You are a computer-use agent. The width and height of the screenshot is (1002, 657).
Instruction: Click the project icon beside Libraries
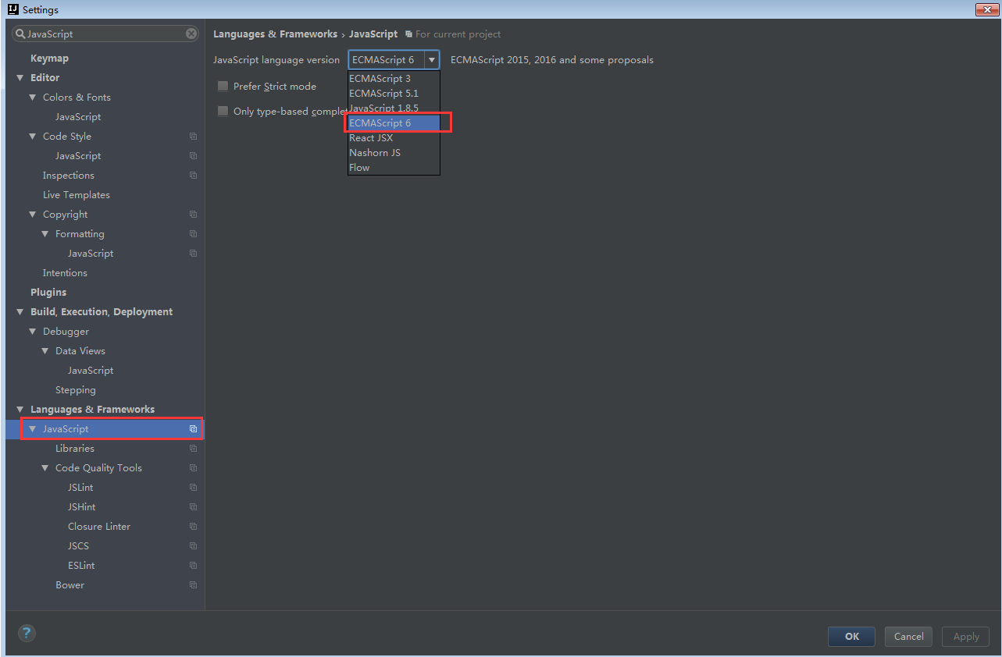pos(193,449)
